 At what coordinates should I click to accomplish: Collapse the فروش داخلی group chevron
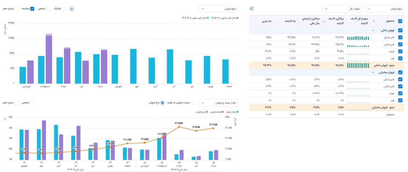coord(372,31)
